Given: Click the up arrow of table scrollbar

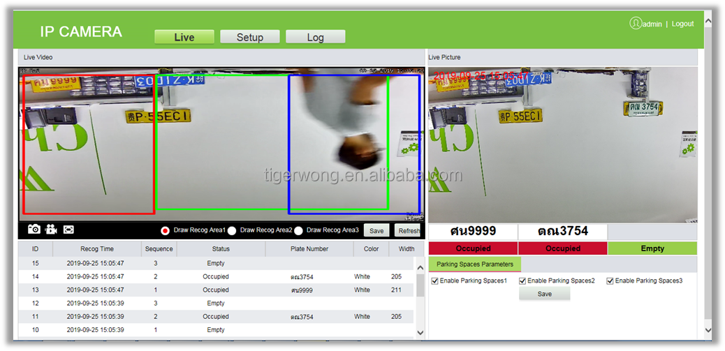Looking at the screenshot, I should click(420, 267).
